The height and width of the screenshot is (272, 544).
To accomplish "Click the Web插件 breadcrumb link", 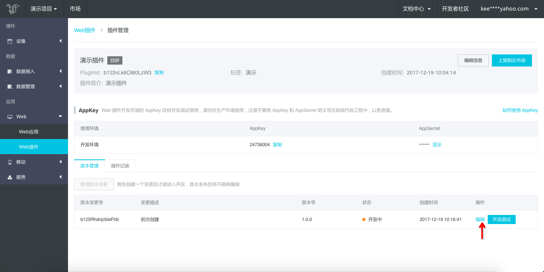I will (85, 30).
